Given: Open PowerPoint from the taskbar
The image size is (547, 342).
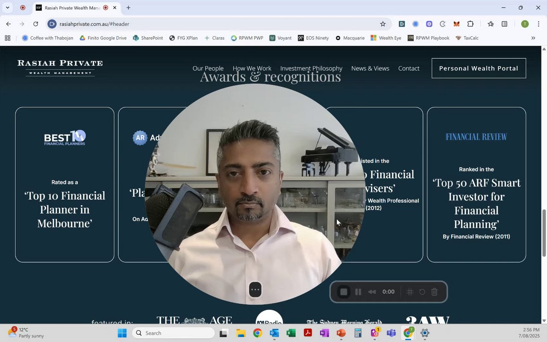Looking at the screenshot, I should click(x=341, y=333).
